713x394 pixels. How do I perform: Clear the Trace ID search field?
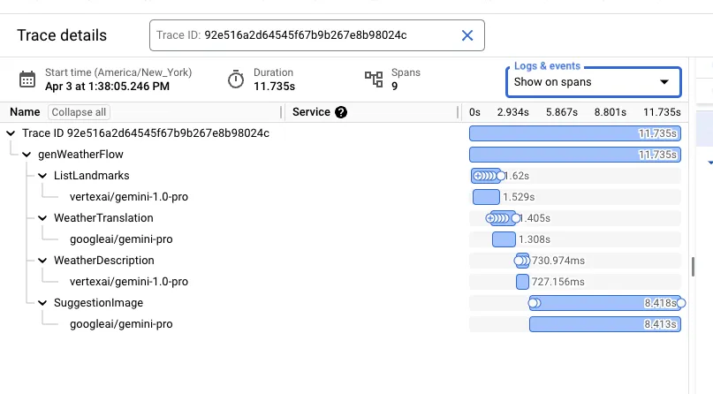pyautogui.click(x=467, y=35)
